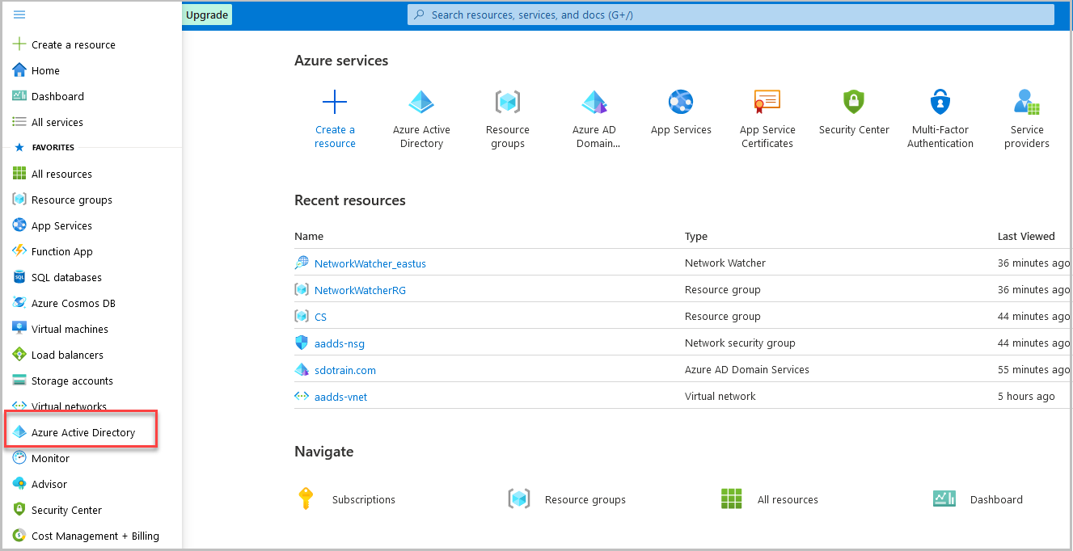The height and width of the screenshot is (551, 1073).
Task: Open Cost Management + Billing sidebar item
Action: tap(86, 536)
